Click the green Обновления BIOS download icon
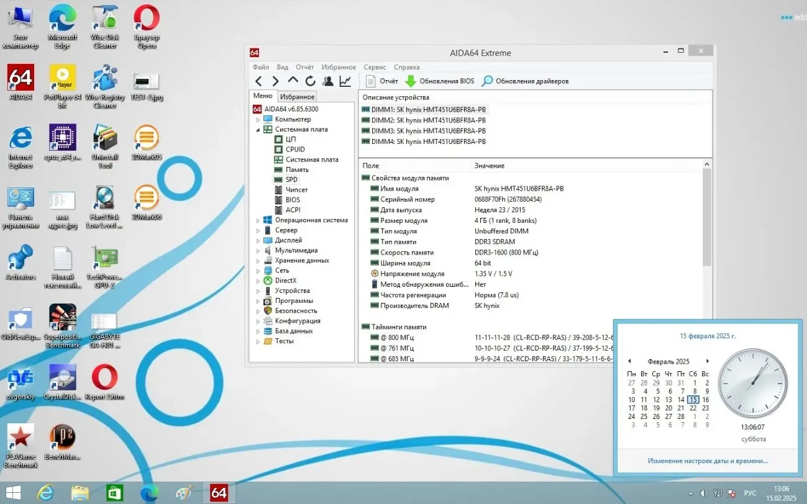 [x=411, y=81]
